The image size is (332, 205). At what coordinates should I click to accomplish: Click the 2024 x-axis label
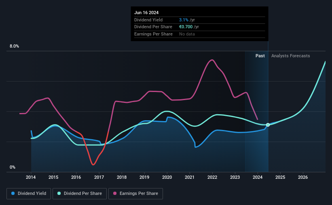[x=258, y=177]
